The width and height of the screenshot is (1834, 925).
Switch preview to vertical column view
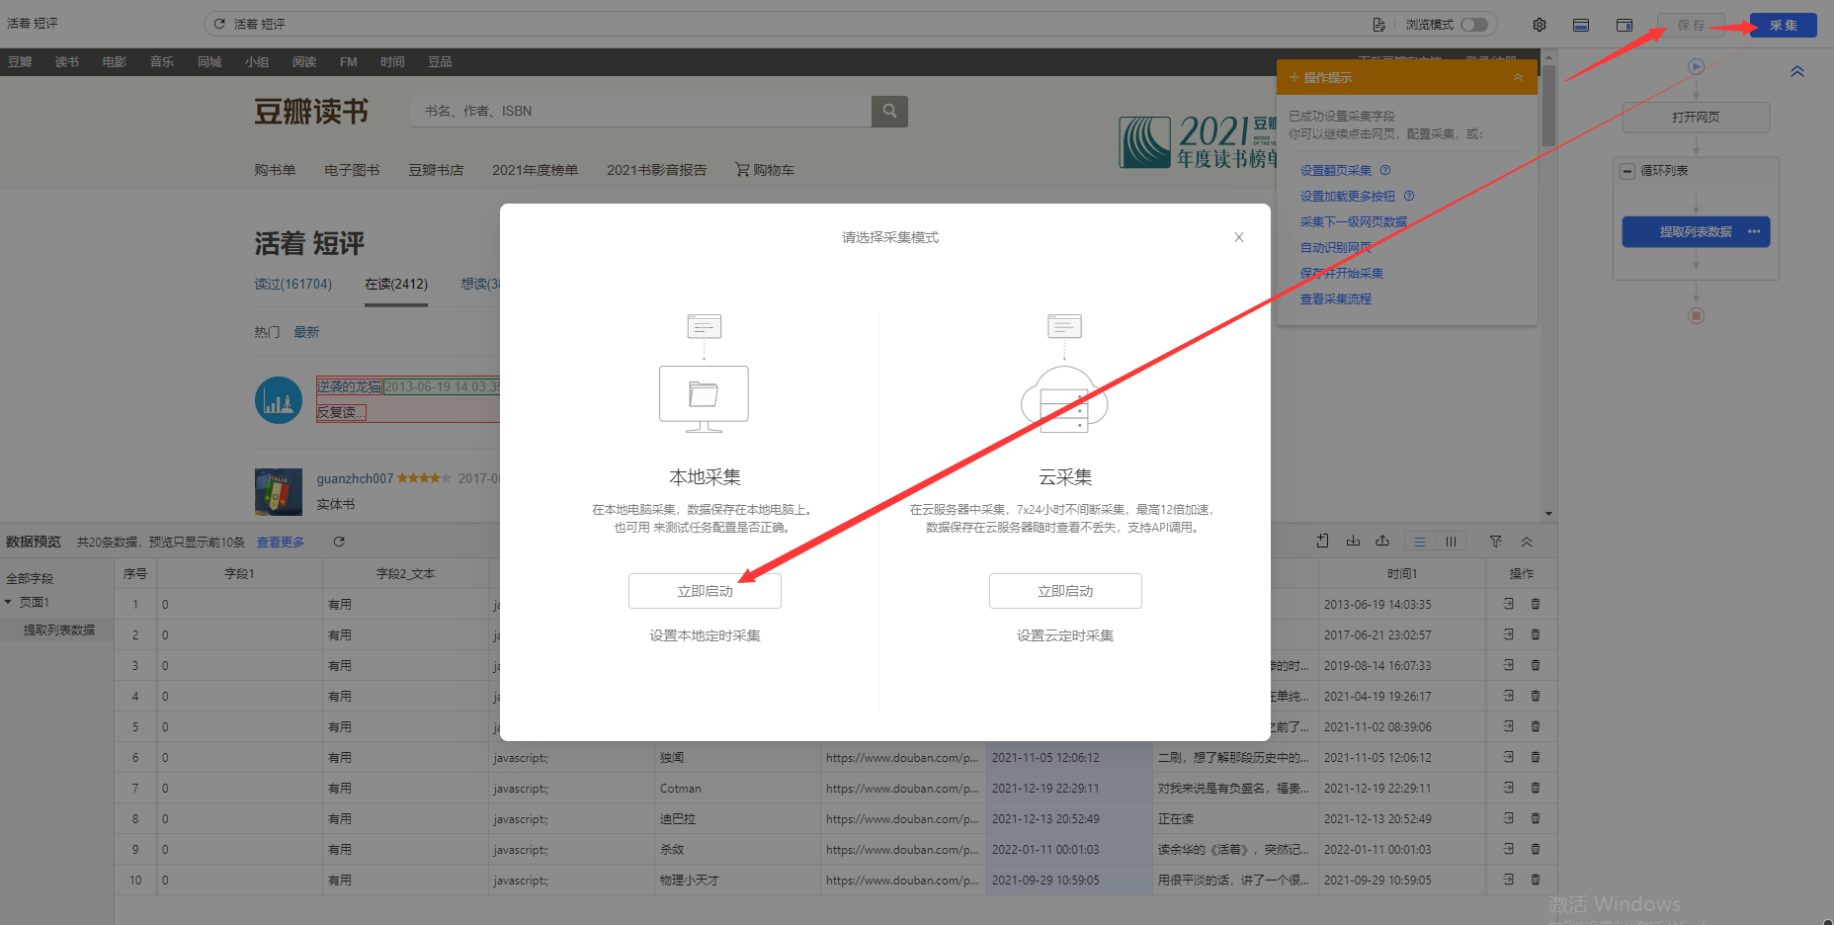[1451, 542]
